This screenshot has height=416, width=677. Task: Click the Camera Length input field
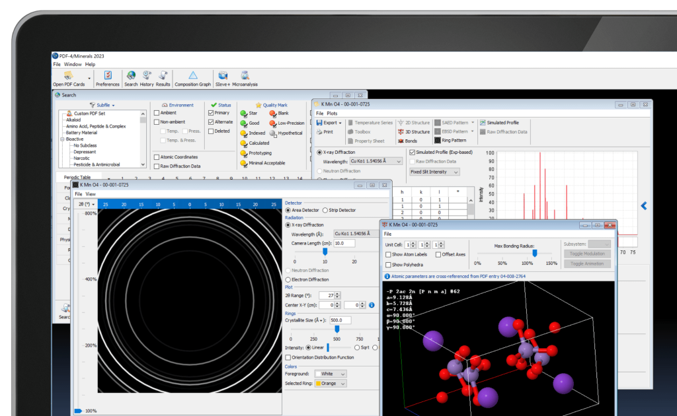pyautogui.click(x=344, y=243)
